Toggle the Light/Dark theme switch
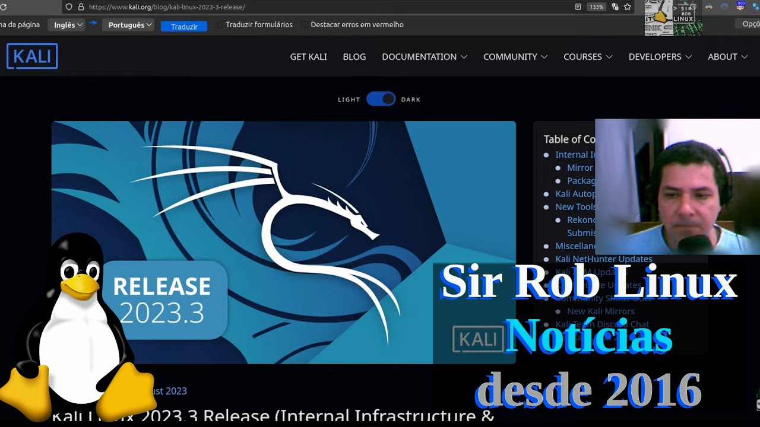 coord(381,99)
